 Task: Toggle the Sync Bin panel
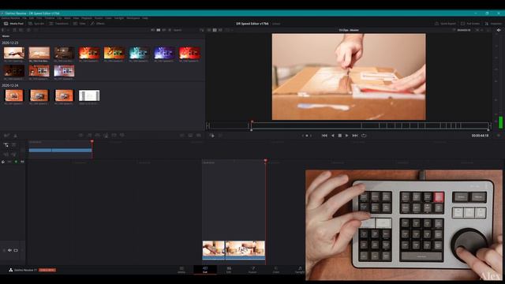click(36, 24)
